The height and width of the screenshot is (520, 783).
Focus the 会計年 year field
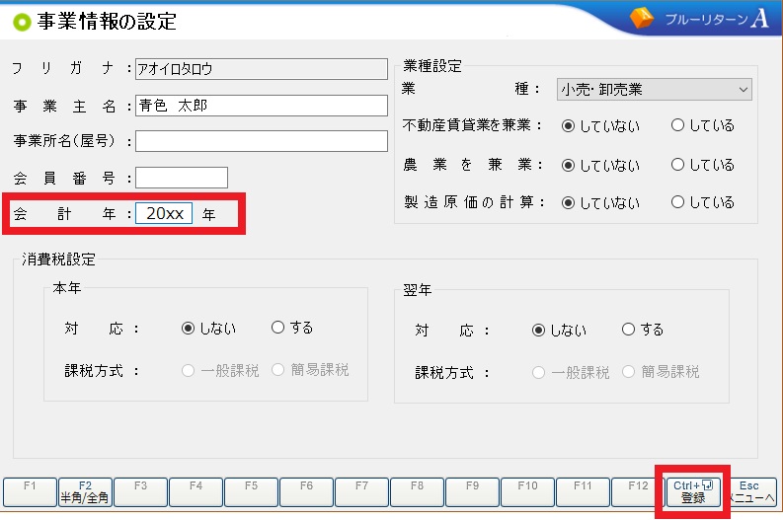pyautogui.click(x=164, y=213)
